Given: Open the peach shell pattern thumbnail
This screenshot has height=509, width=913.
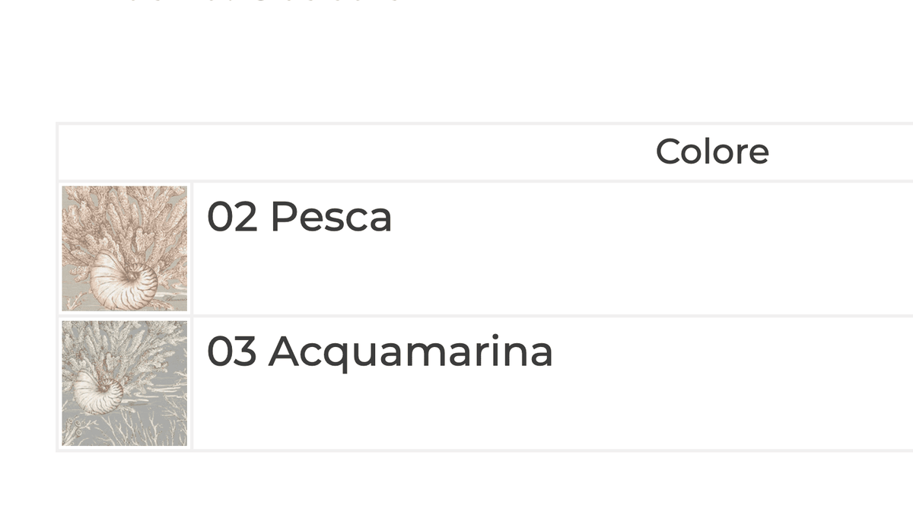Looking at the screenshot, I should (x=125, y=249).
